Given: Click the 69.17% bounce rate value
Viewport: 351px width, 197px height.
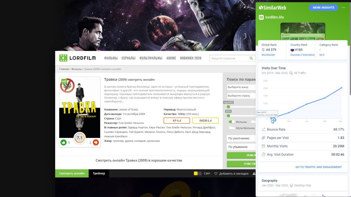Looking at the screenshot, I should point(339,129).
